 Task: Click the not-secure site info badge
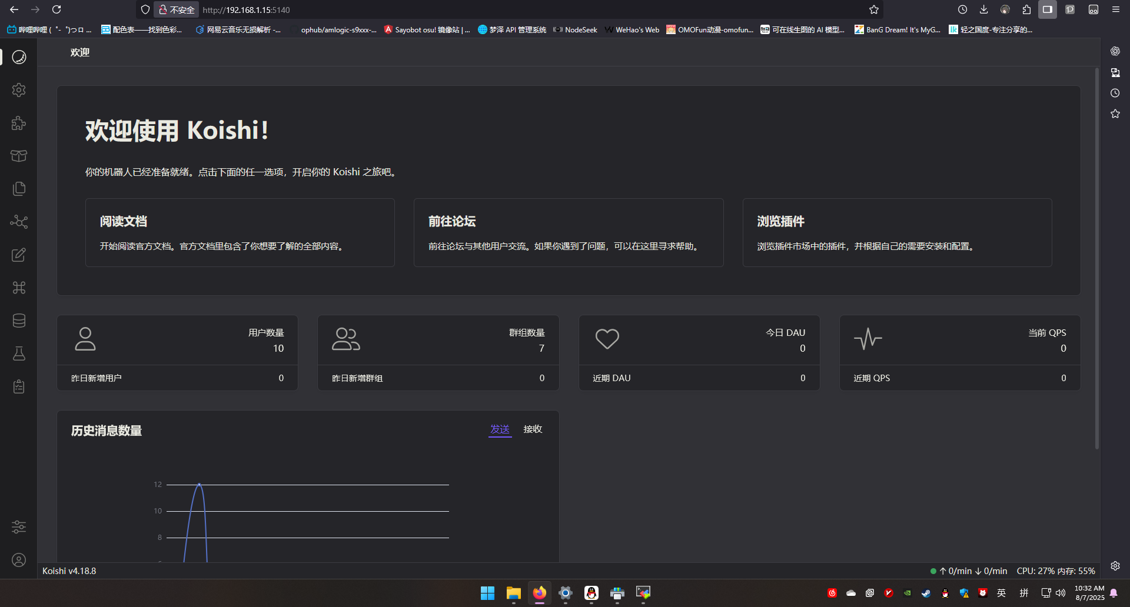pos(177,9)
